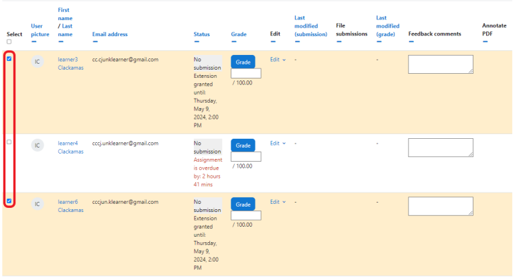This screenshot has height=277, width=515.
Task: Click 'No submission' status for learner3
Action: [x=207, y=64]
